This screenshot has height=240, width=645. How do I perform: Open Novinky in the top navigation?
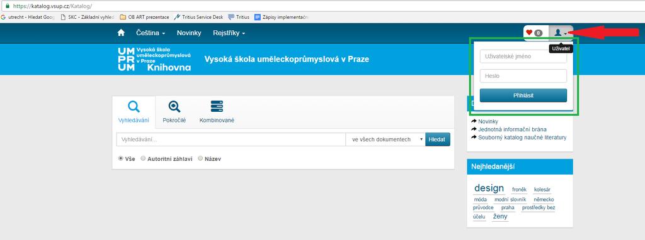tap(189, 33)
